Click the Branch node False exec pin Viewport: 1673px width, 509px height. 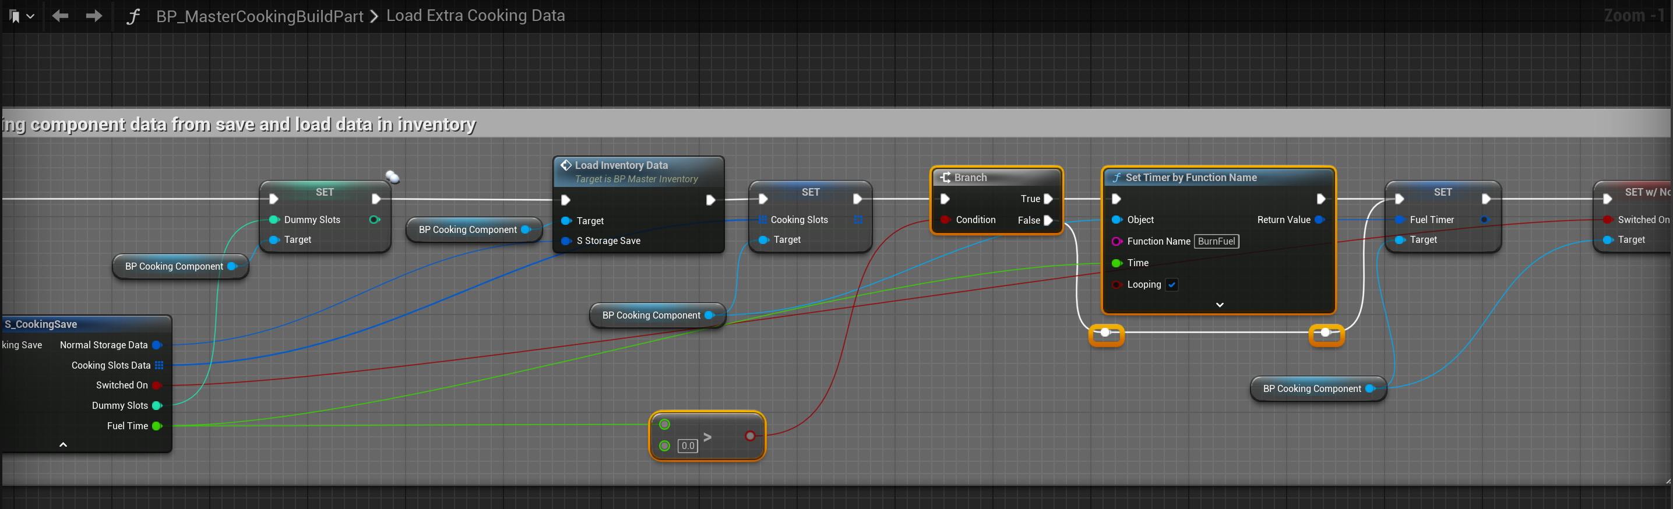pyautogui.click(x=1048, y=220)
